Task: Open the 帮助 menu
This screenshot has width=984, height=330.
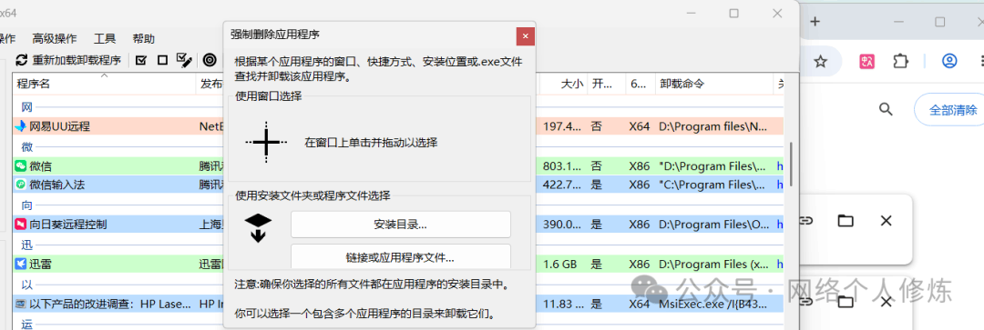Action: (x=144, y=39)
